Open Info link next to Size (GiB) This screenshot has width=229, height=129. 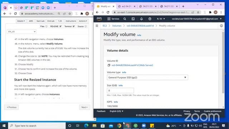click(121, 85)
